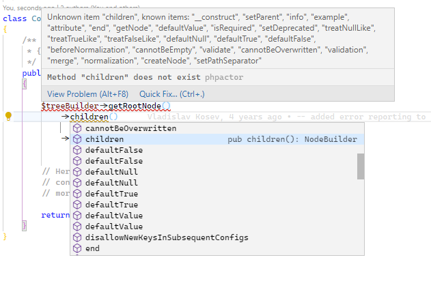Click the 'Unknown item "children"' hover description

click(211, 39)
